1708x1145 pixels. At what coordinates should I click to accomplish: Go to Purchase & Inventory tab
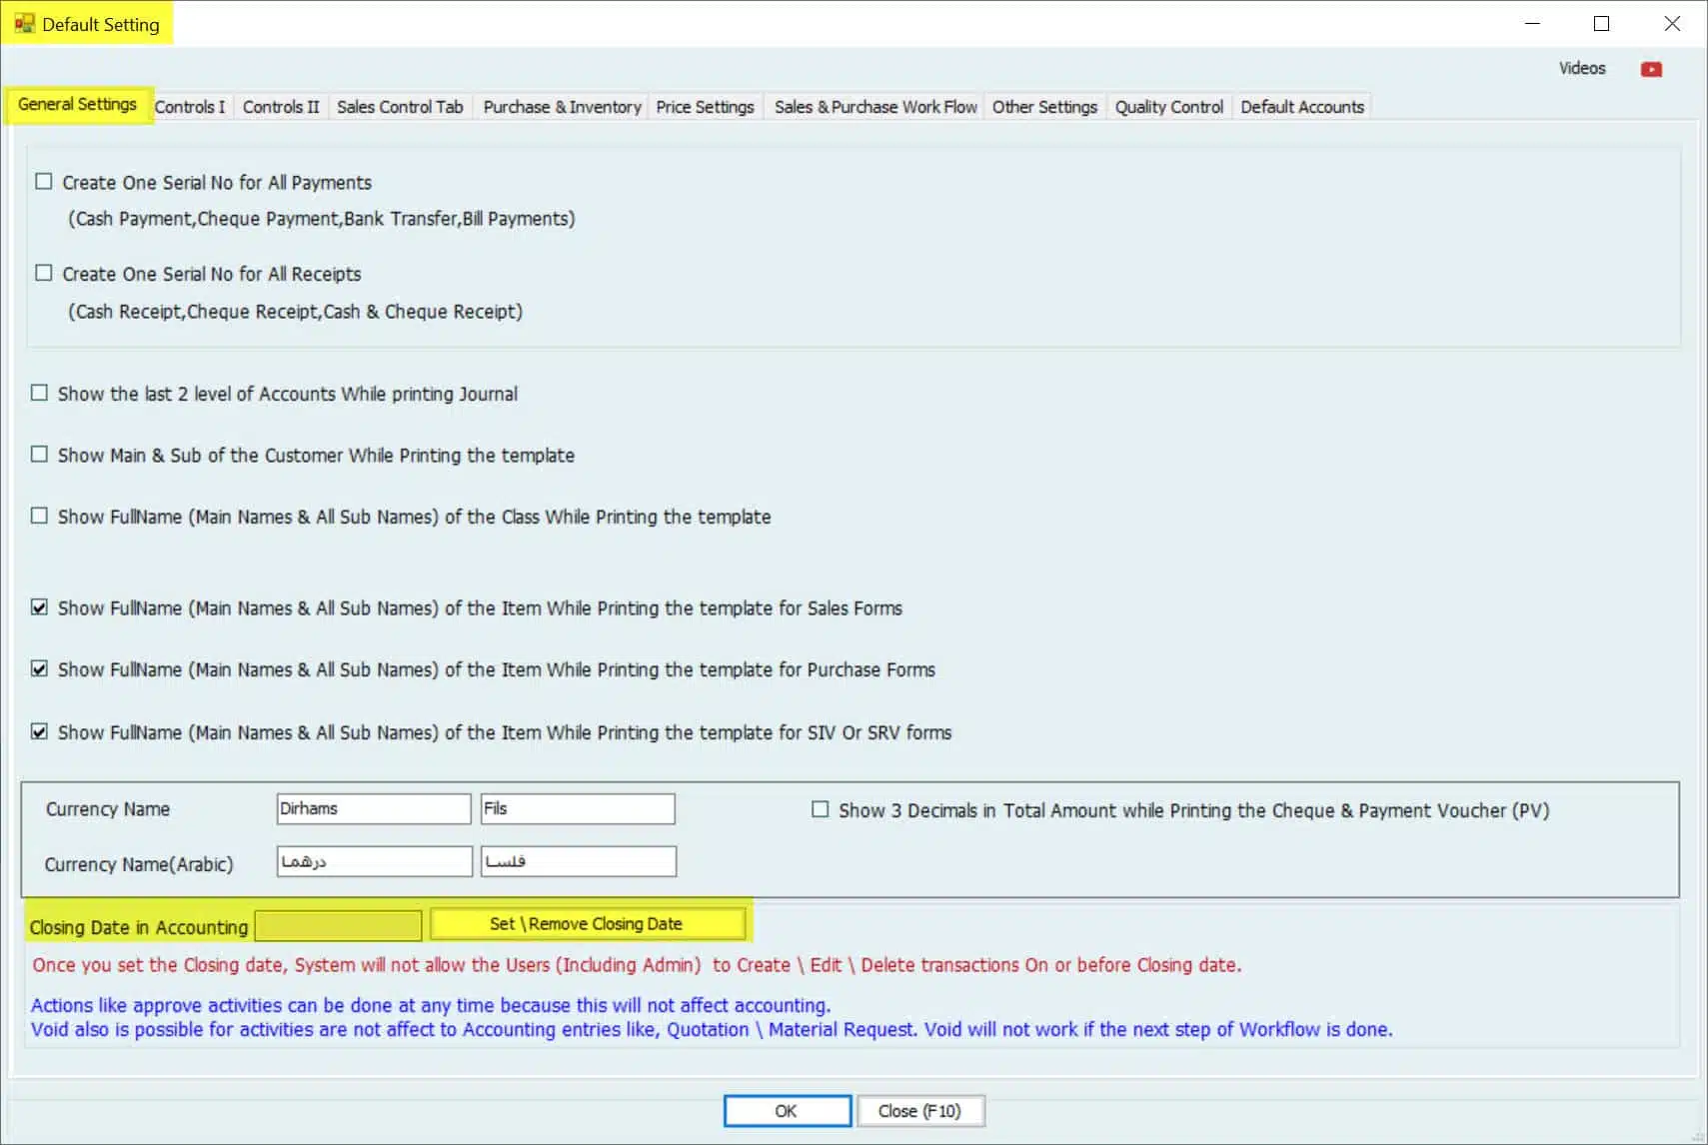(x=562, y=107)
